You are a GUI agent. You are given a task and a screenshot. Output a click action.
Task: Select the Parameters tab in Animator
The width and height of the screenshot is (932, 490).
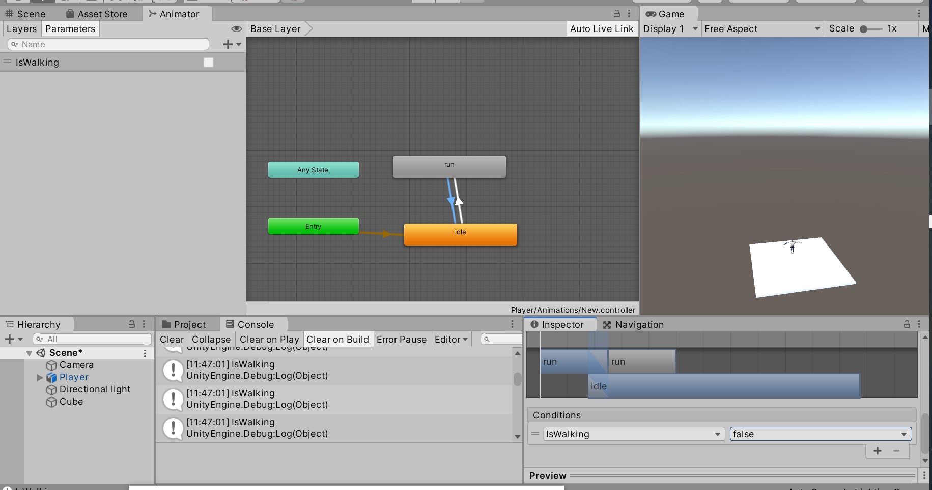(70, 29)
